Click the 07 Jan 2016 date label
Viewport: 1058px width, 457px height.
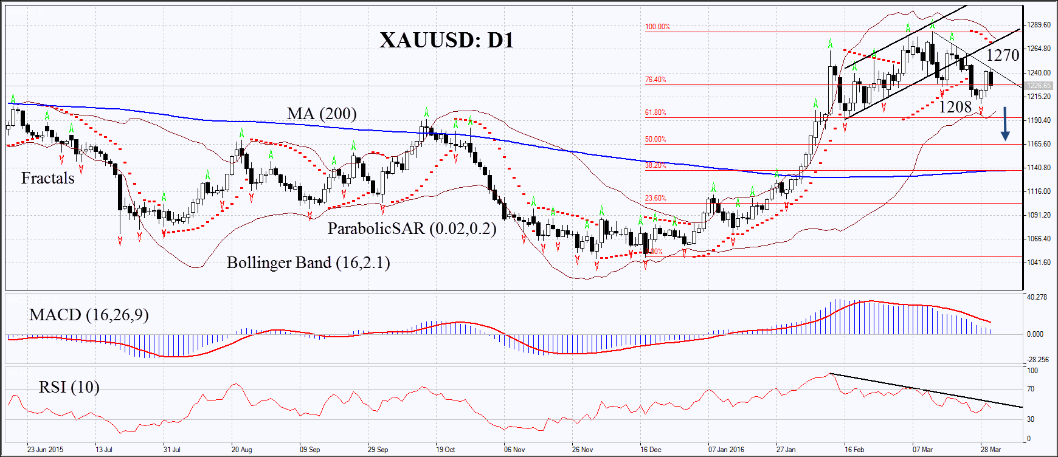click(726, 450)
